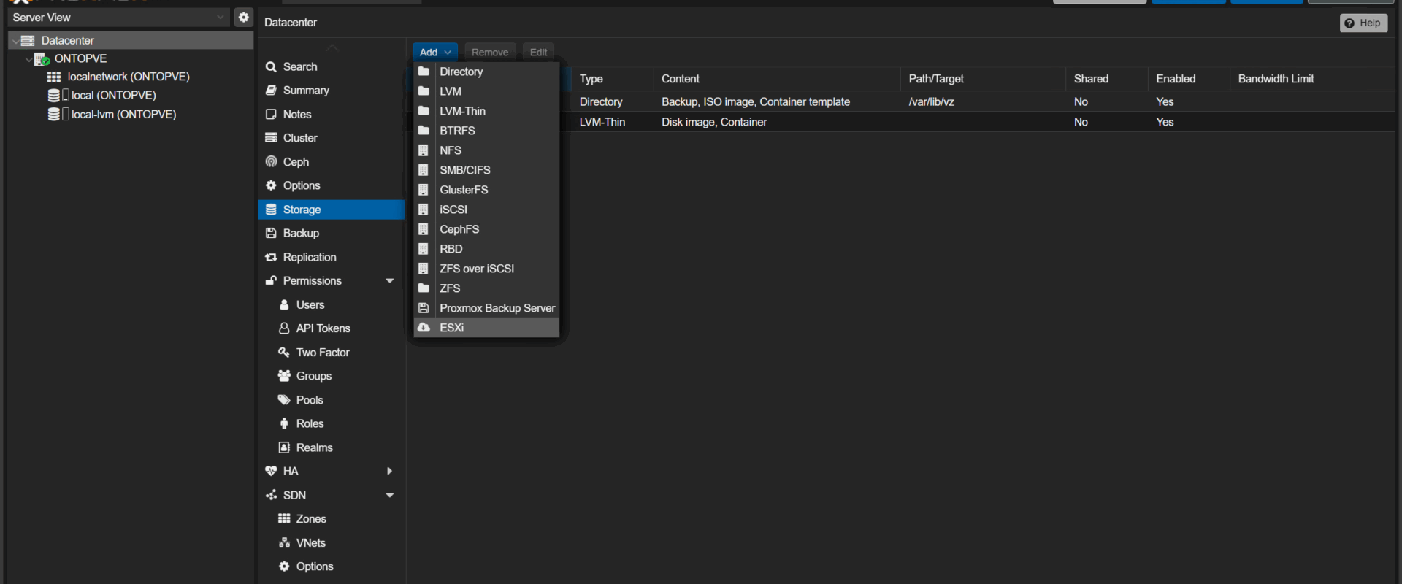Click the SDN network icon
This screenshot has width=1402, height=584.
[x=271, y=495]
